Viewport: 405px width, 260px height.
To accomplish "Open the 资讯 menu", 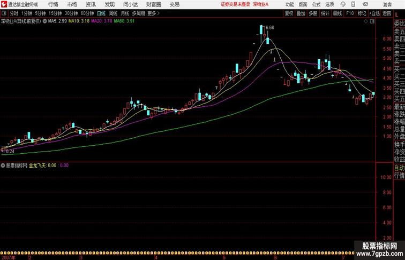I will click(91, 4).
